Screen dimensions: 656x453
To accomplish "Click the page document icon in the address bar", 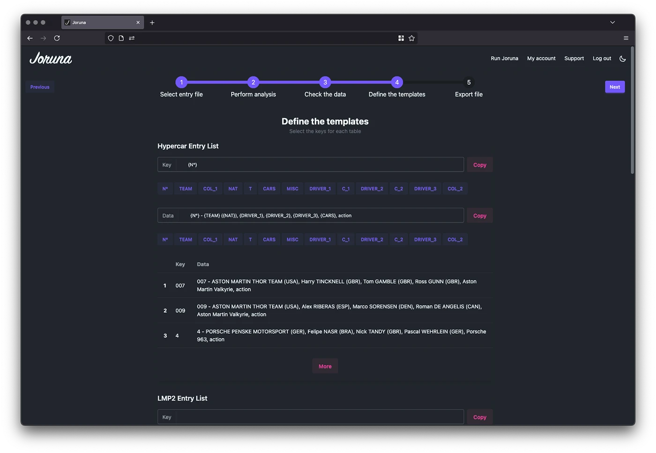I will click(x=121, y=38).
